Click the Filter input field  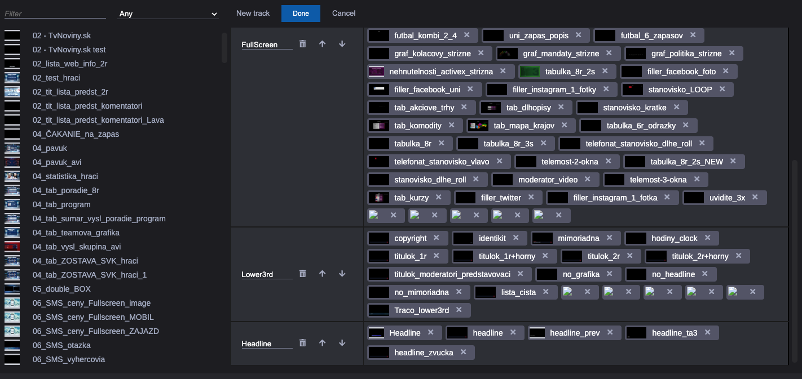(x=54, y=12)
